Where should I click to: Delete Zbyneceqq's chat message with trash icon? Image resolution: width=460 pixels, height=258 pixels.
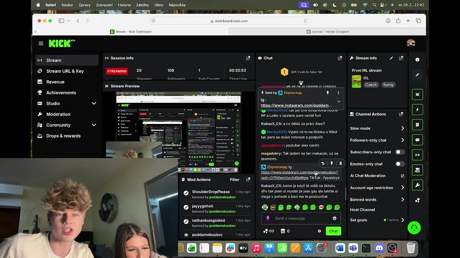tap(341, 163)
